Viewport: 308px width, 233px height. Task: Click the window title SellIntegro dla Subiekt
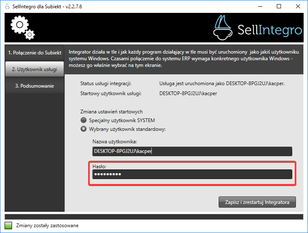(47, 7)
